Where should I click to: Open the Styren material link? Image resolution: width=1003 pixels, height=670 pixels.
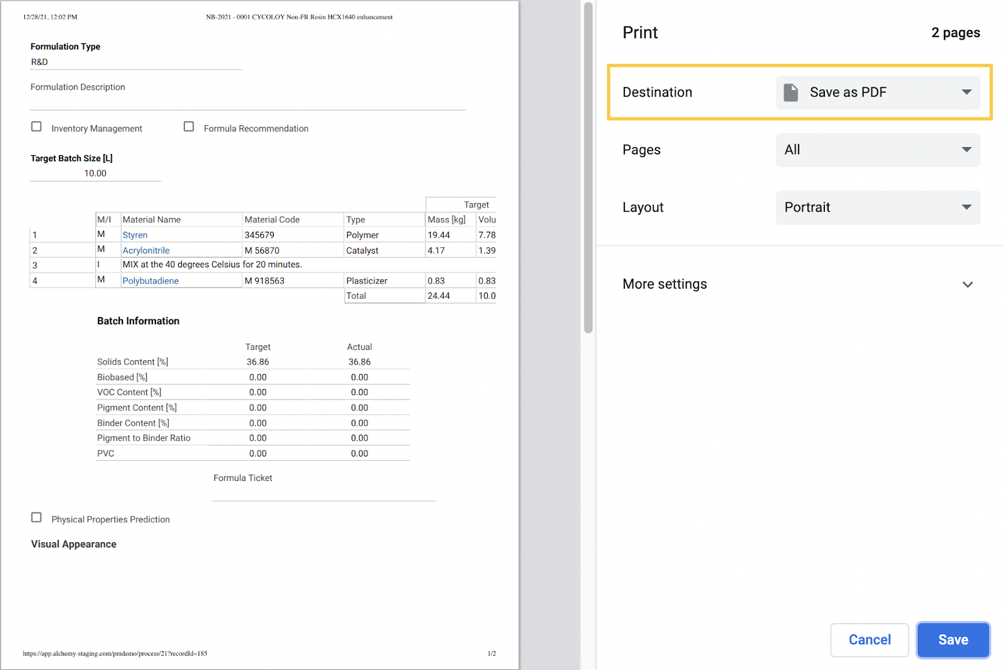click(x=135, y=235)
